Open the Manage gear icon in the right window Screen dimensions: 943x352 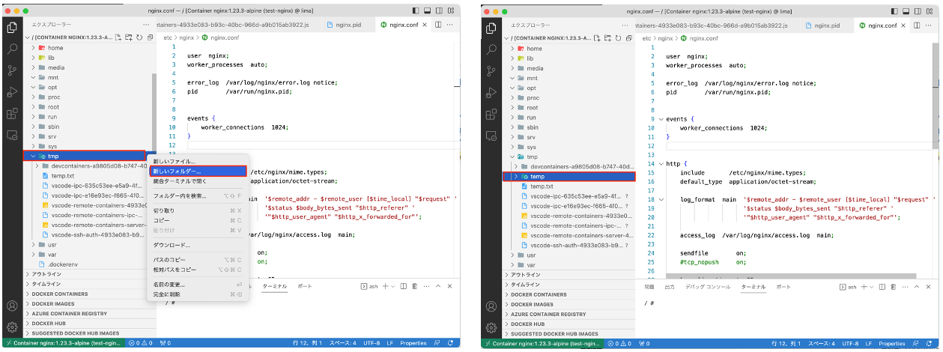491,327
